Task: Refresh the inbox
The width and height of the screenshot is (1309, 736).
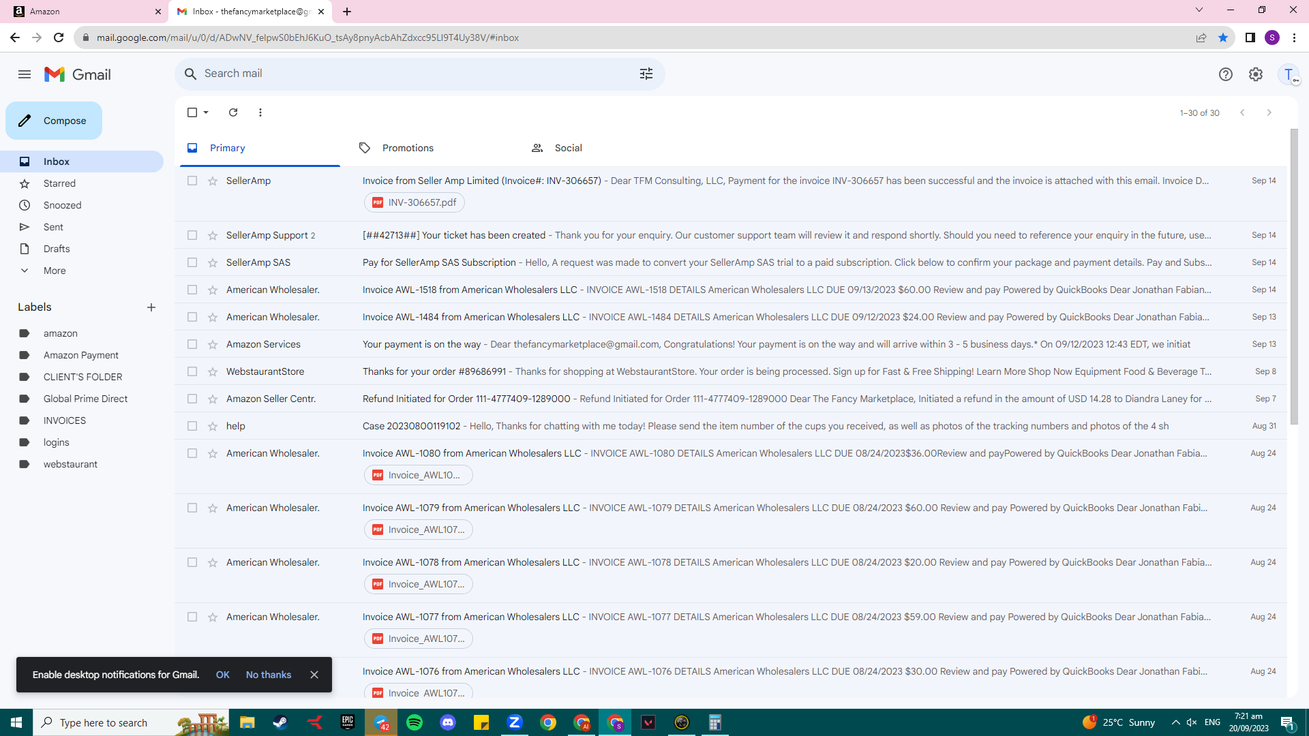Action: tap(233, 112)
